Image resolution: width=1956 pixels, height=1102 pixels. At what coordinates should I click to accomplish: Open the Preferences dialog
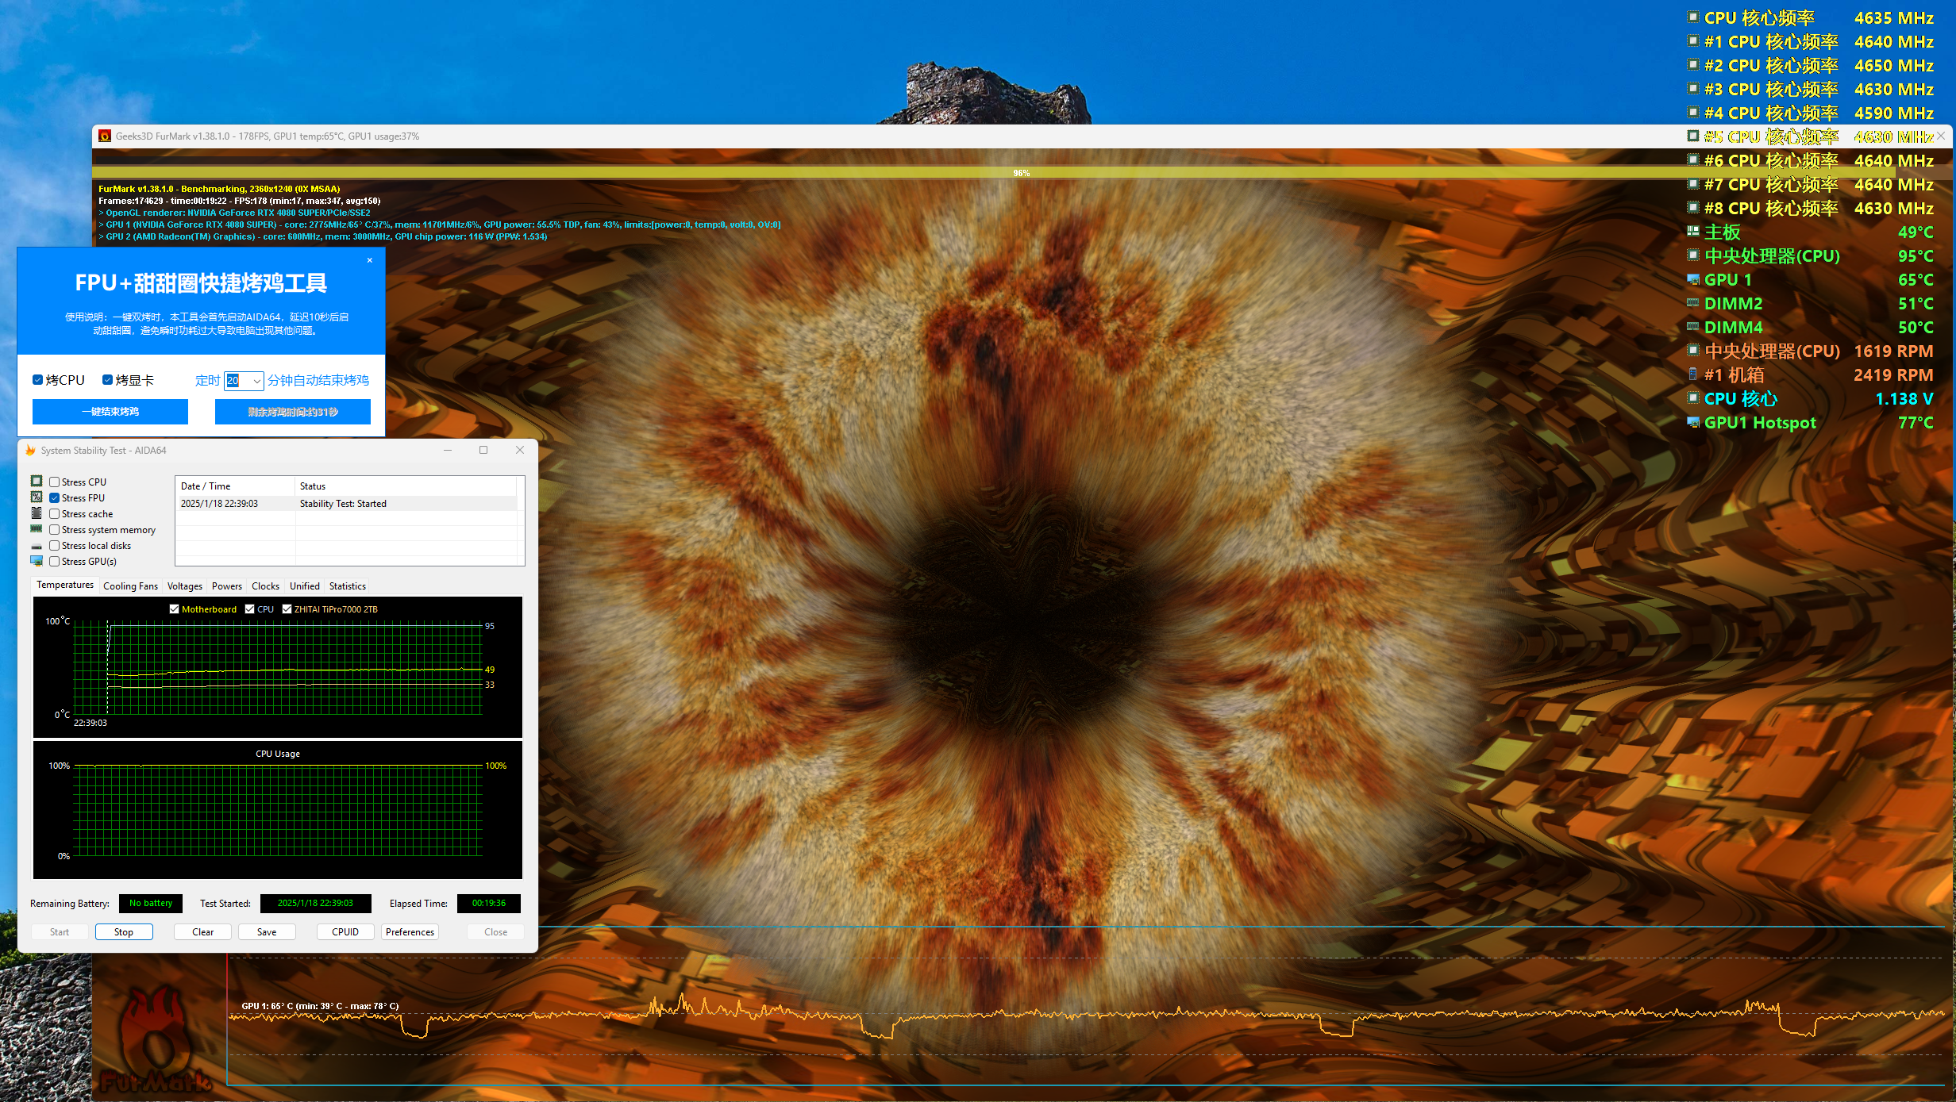coord(410,931)
